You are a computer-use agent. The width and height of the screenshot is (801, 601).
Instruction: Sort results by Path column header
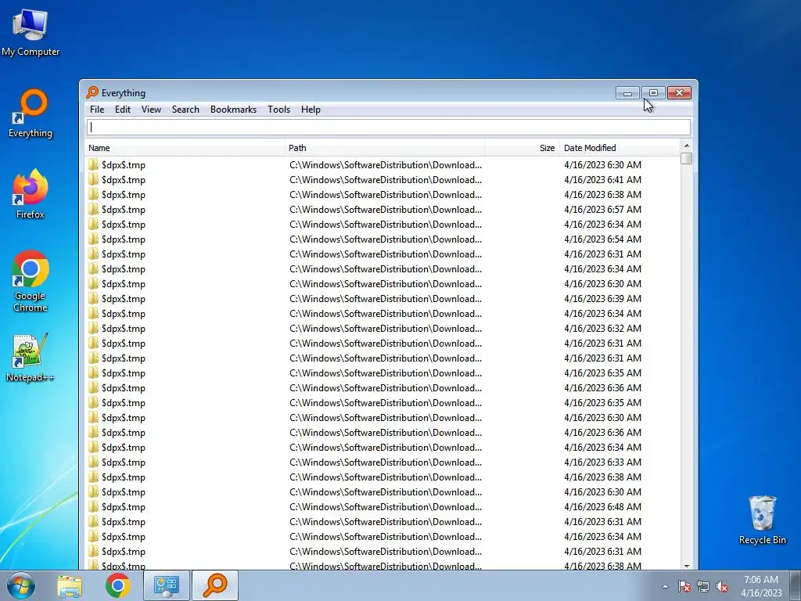tap(384, 148)
